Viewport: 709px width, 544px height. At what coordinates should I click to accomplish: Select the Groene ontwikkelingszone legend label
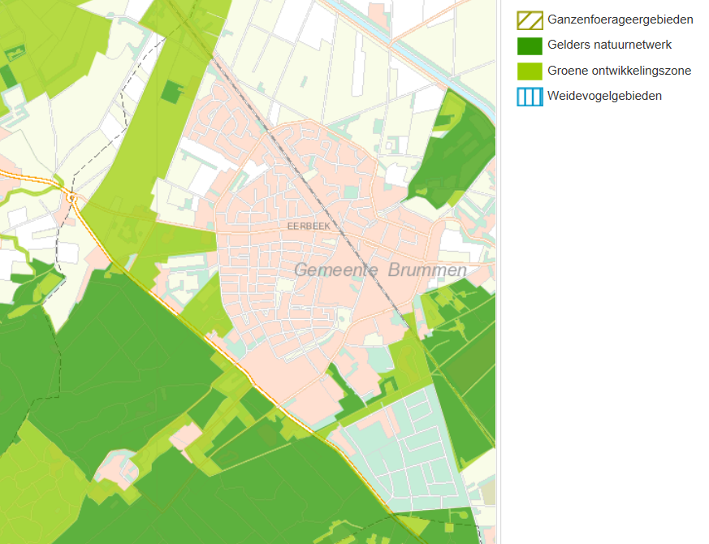coord(619,71)
